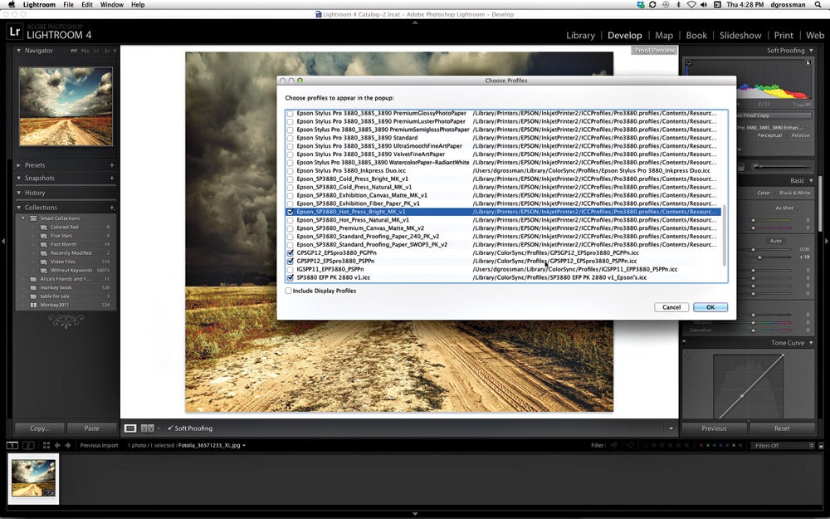830x519 pixels.
Task: Go back using the filmstrip left arrow
Action: [58, 445]
